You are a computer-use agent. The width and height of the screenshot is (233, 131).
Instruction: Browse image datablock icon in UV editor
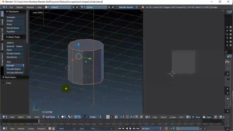(188, 117)
